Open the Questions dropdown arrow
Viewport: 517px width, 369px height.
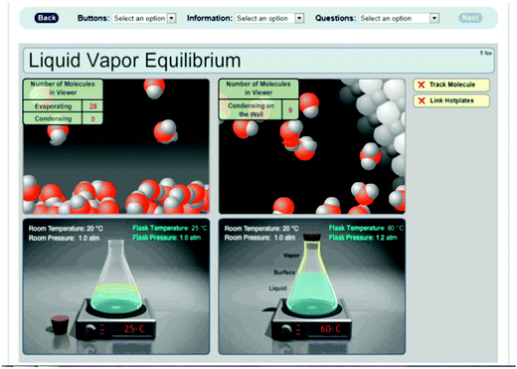(x=434, y=18)
